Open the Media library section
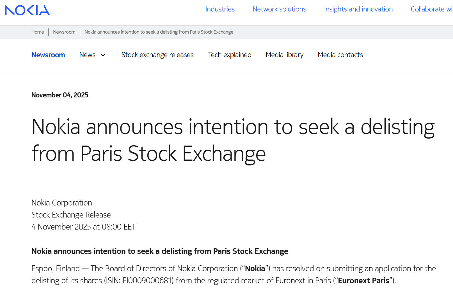The image size is (453, 290). tap(284, 55)
